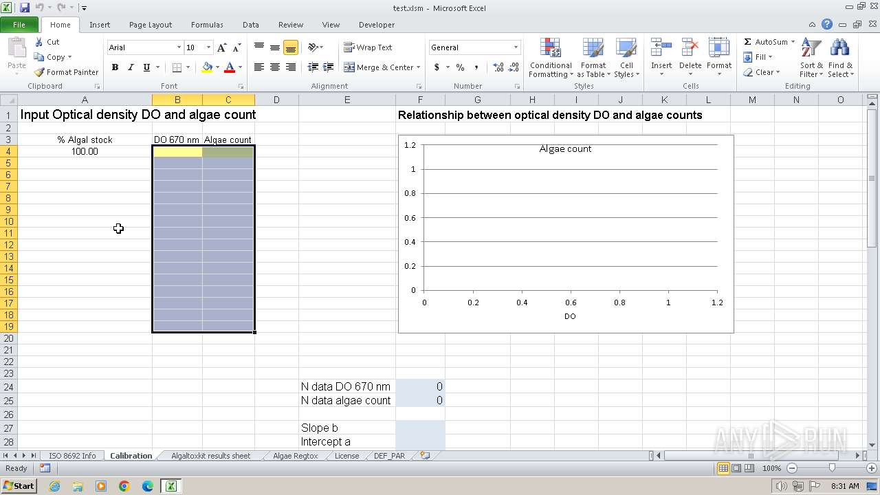Expand the fill color dropdown arrow
880x495 pixels.
217,67
